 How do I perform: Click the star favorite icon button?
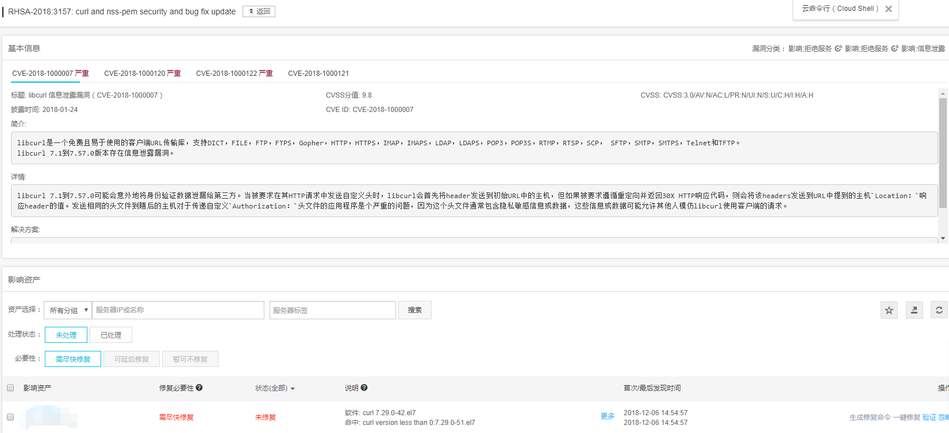pyautogui.click(x=889, y=310)
